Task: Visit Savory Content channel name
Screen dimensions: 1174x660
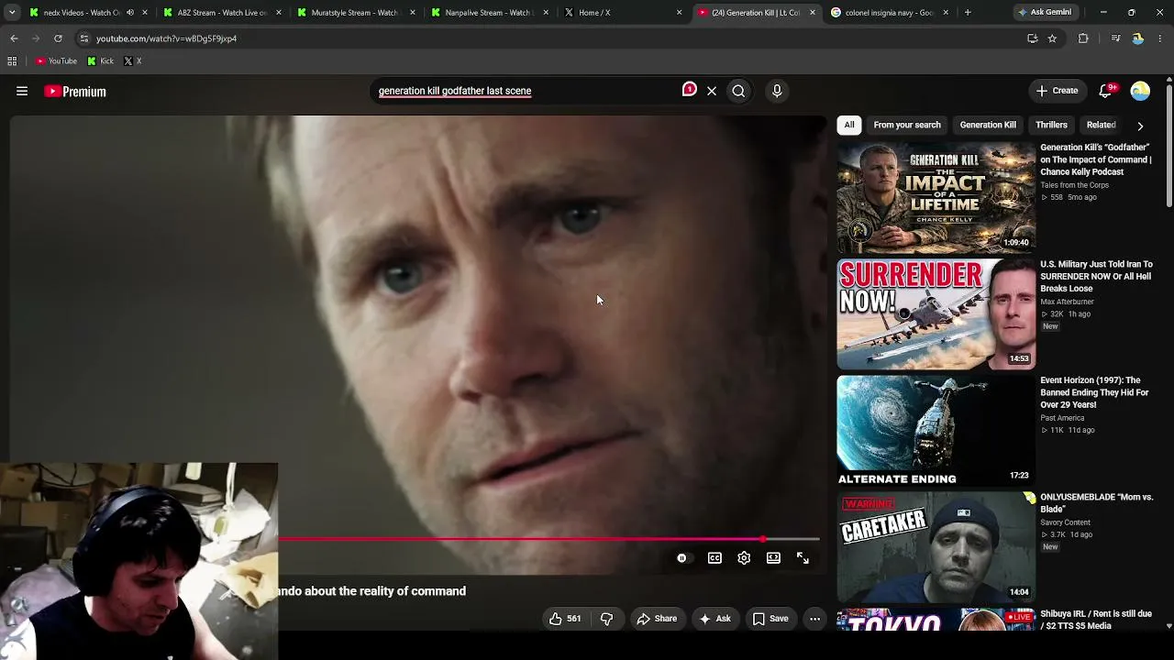Action: pyautogui.click(x=1065, y=522)
